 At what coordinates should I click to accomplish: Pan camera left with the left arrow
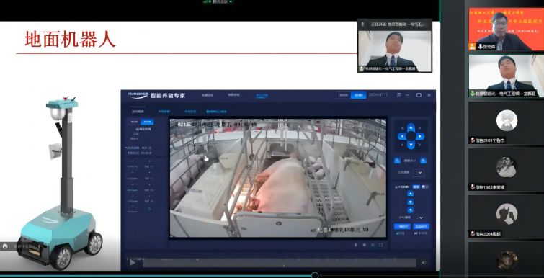click(402, 136)
